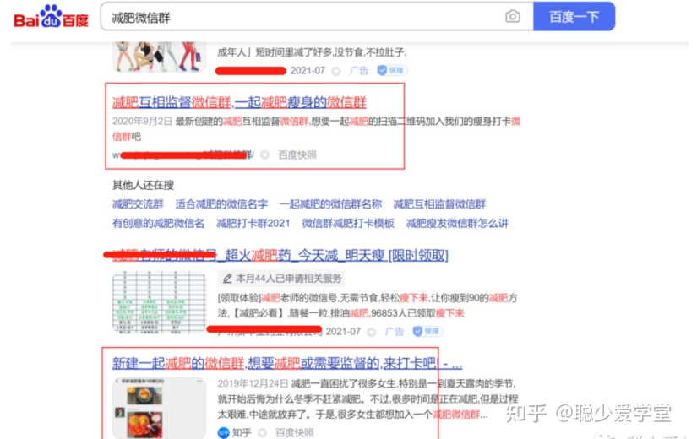
Task: Expand dropdown arrow next to 知乎 source
Action: click(262, 433)
